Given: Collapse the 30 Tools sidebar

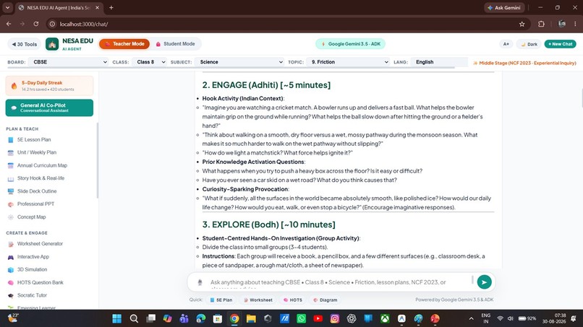Looking at the screenshot, I should coord(25,44).
